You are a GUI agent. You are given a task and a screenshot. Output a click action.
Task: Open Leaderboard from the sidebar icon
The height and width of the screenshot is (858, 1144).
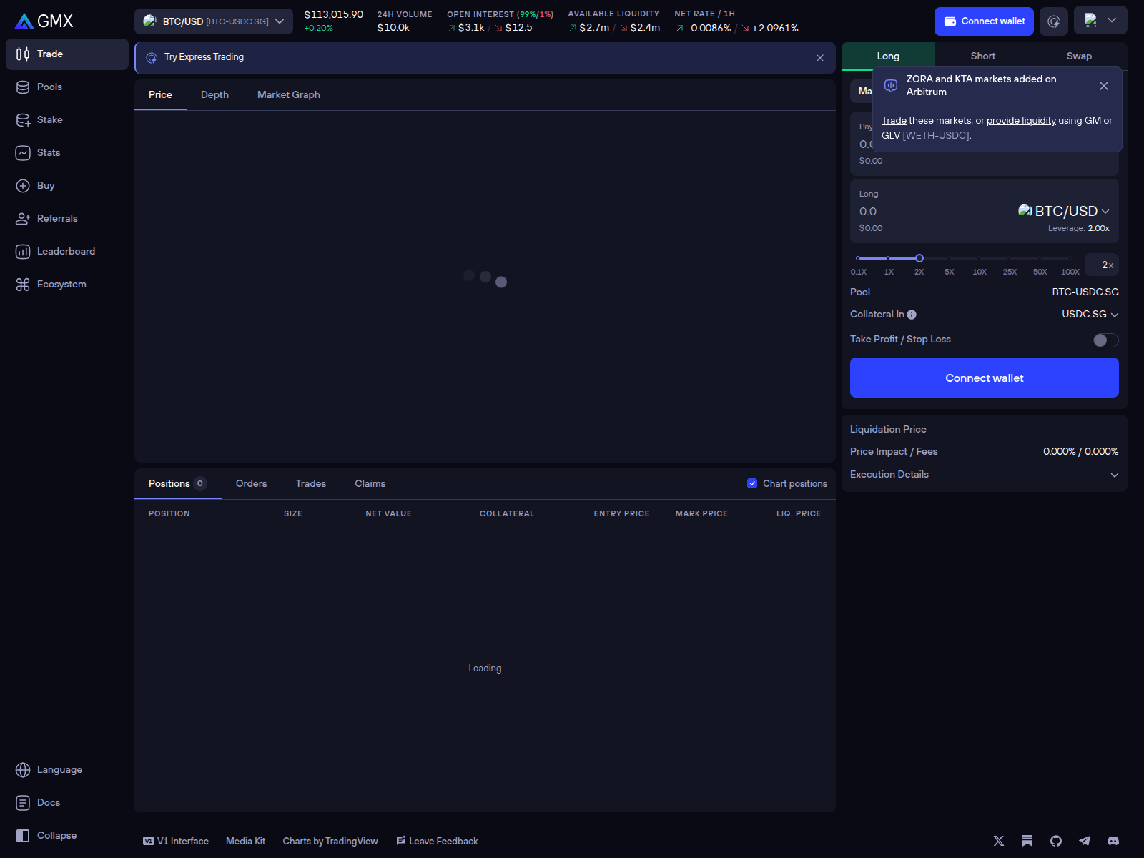[23, 252]
